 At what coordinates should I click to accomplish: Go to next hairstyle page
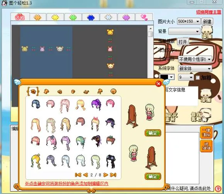[105, 175]
